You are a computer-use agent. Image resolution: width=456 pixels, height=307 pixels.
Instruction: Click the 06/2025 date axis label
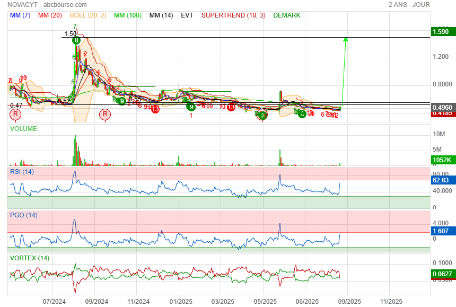click(x=307, y=302)
